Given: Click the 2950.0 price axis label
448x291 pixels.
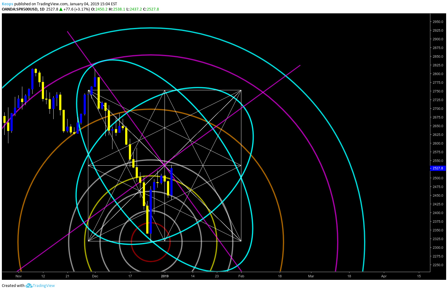Looking at the screenshot, I should click(x=438, y=22).
